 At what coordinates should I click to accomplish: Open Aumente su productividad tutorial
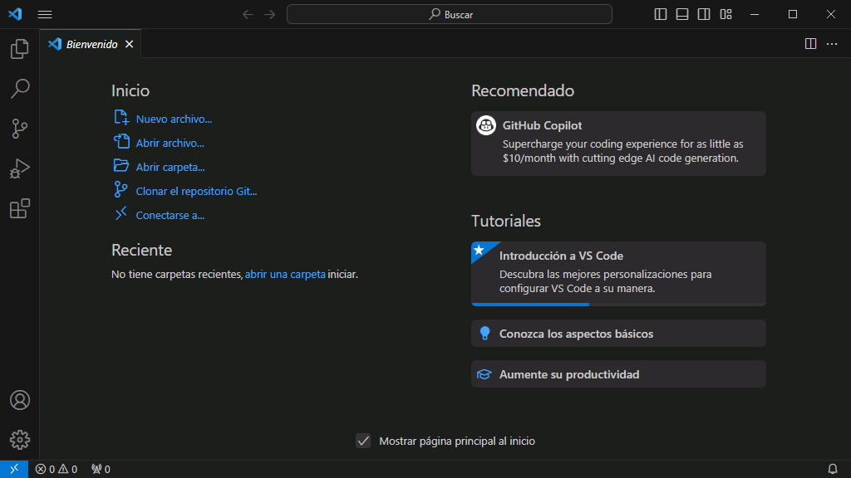point(618,374)
